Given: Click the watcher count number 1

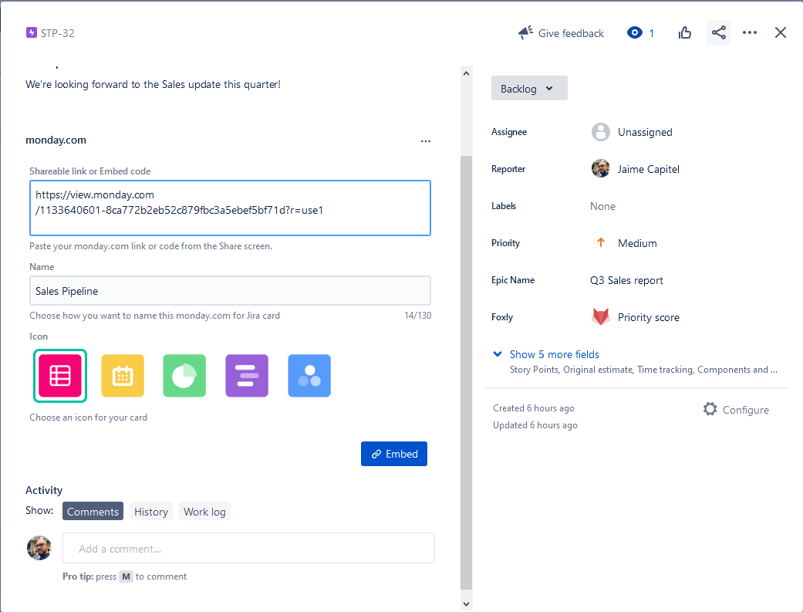Looking at the screenshot, I should tap(651, 33).
